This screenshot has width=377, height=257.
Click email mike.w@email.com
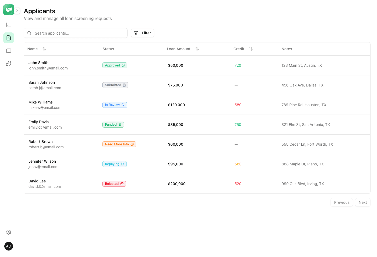pyautogui.click(x=45, y=108)
